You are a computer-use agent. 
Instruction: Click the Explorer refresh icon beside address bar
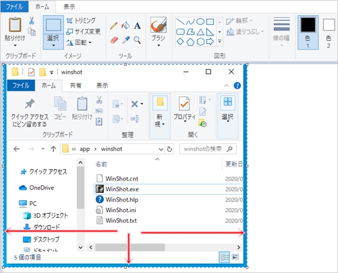[170, 149]
